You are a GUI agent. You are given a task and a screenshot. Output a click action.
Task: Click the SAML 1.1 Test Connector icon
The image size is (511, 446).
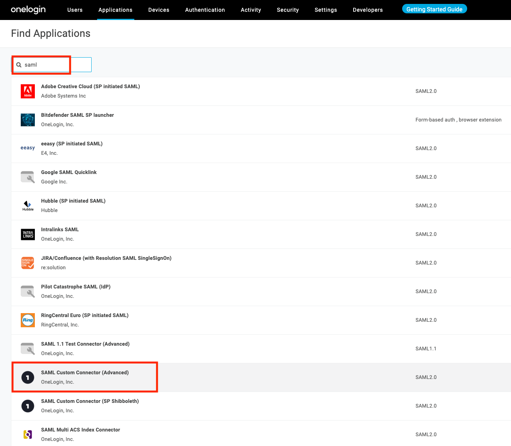click(28, 349)
